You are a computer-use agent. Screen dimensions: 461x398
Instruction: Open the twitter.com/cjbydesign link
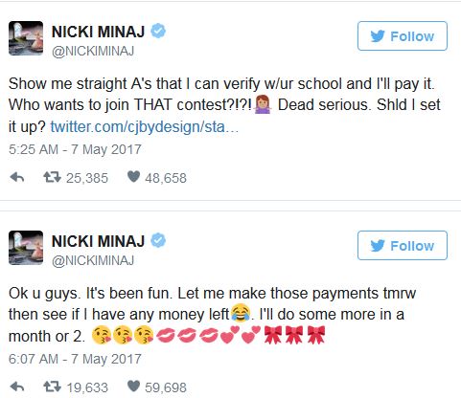pos(145,127)
